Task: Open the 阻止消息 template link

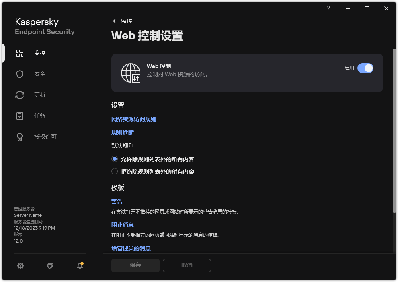Action: click(x=123, y=225)
